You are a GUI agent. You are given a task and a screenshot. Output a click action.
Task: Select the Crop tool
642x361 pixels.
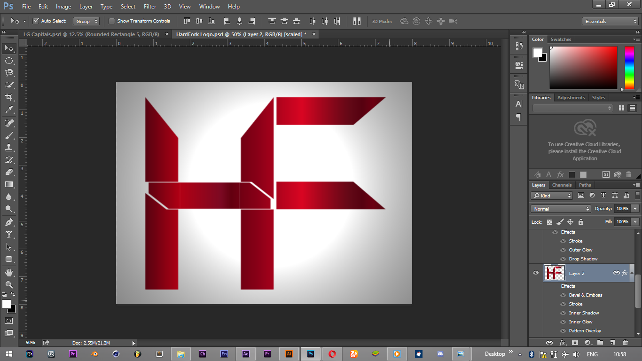[9, 97]
